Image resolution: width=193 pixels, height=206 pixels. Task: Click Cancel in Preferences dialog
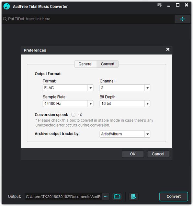pos(158,154)
